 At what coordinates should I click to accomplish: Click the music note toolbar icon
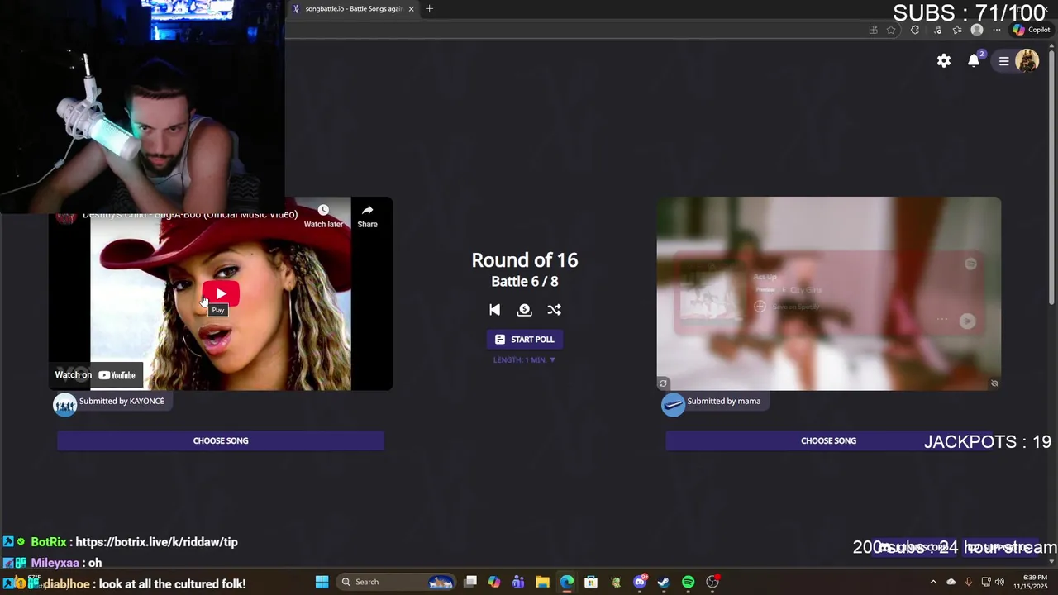[937, 30]
